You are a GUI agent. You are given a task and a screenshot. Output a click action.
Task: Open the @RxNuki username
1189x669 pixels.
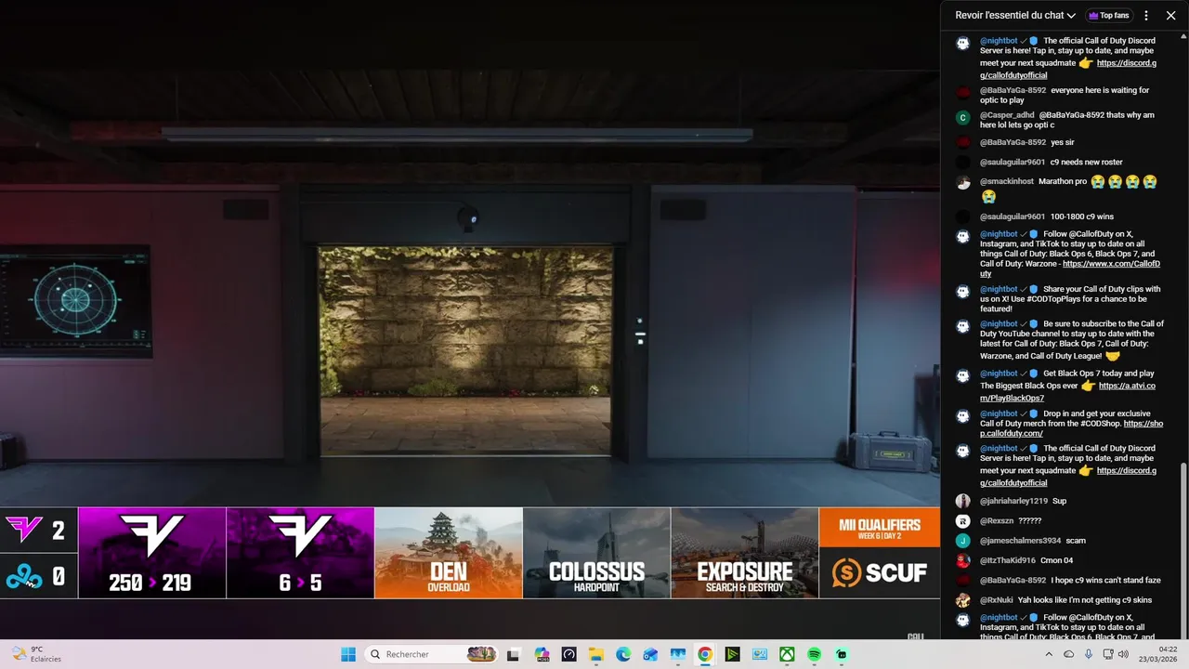996,600
